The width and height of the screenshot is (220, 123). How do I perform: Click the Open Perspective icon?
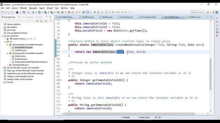[208, 12]
